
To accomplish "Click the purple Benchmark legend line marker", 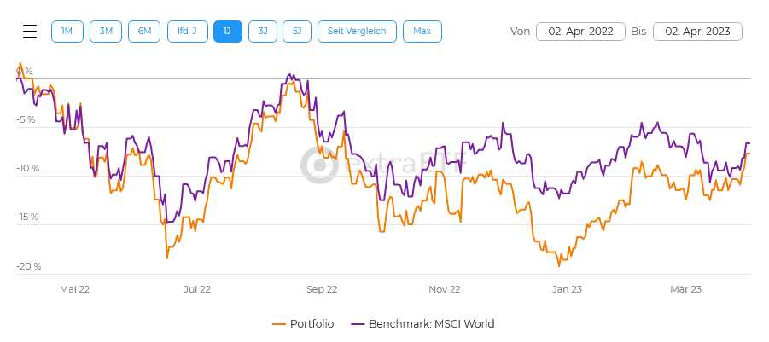I will click(x=358, y=324).
